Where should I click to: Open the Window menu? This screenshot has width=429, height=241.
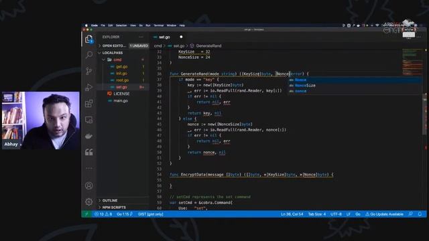coord(172,25)
